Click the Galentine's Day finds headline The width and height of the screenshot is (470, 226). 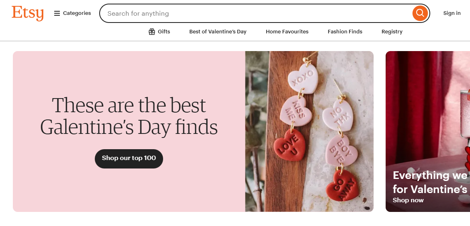tap(129, 116)
